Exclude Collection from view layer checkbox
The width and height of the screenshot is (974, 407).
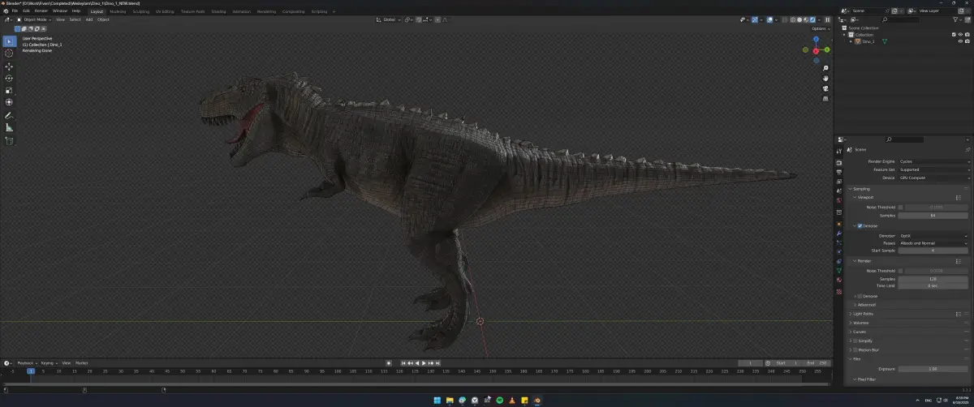[x=954, y=35]
